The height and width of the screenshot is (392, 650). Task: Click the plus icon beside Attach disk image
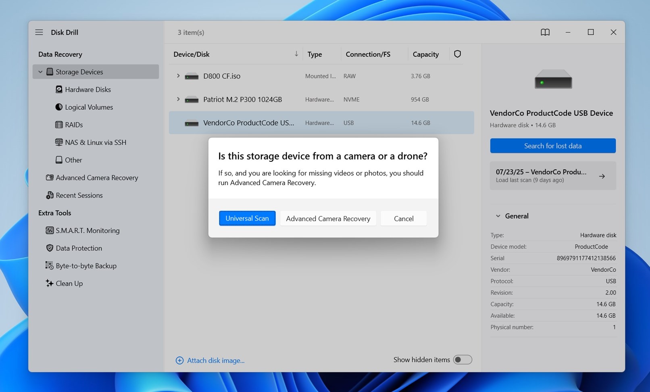(x=179, y=361)
